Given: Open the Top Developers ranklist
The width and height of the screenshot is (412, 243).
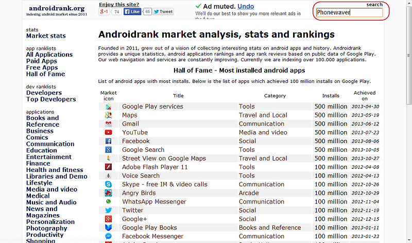Looking at the screenshot, I should point(51,99).
